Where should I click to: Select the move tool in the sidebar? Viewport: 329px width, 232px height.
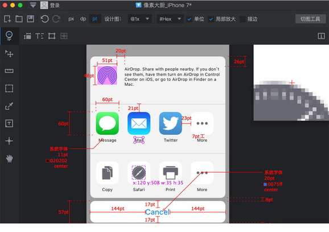click(x=9, y=53)
